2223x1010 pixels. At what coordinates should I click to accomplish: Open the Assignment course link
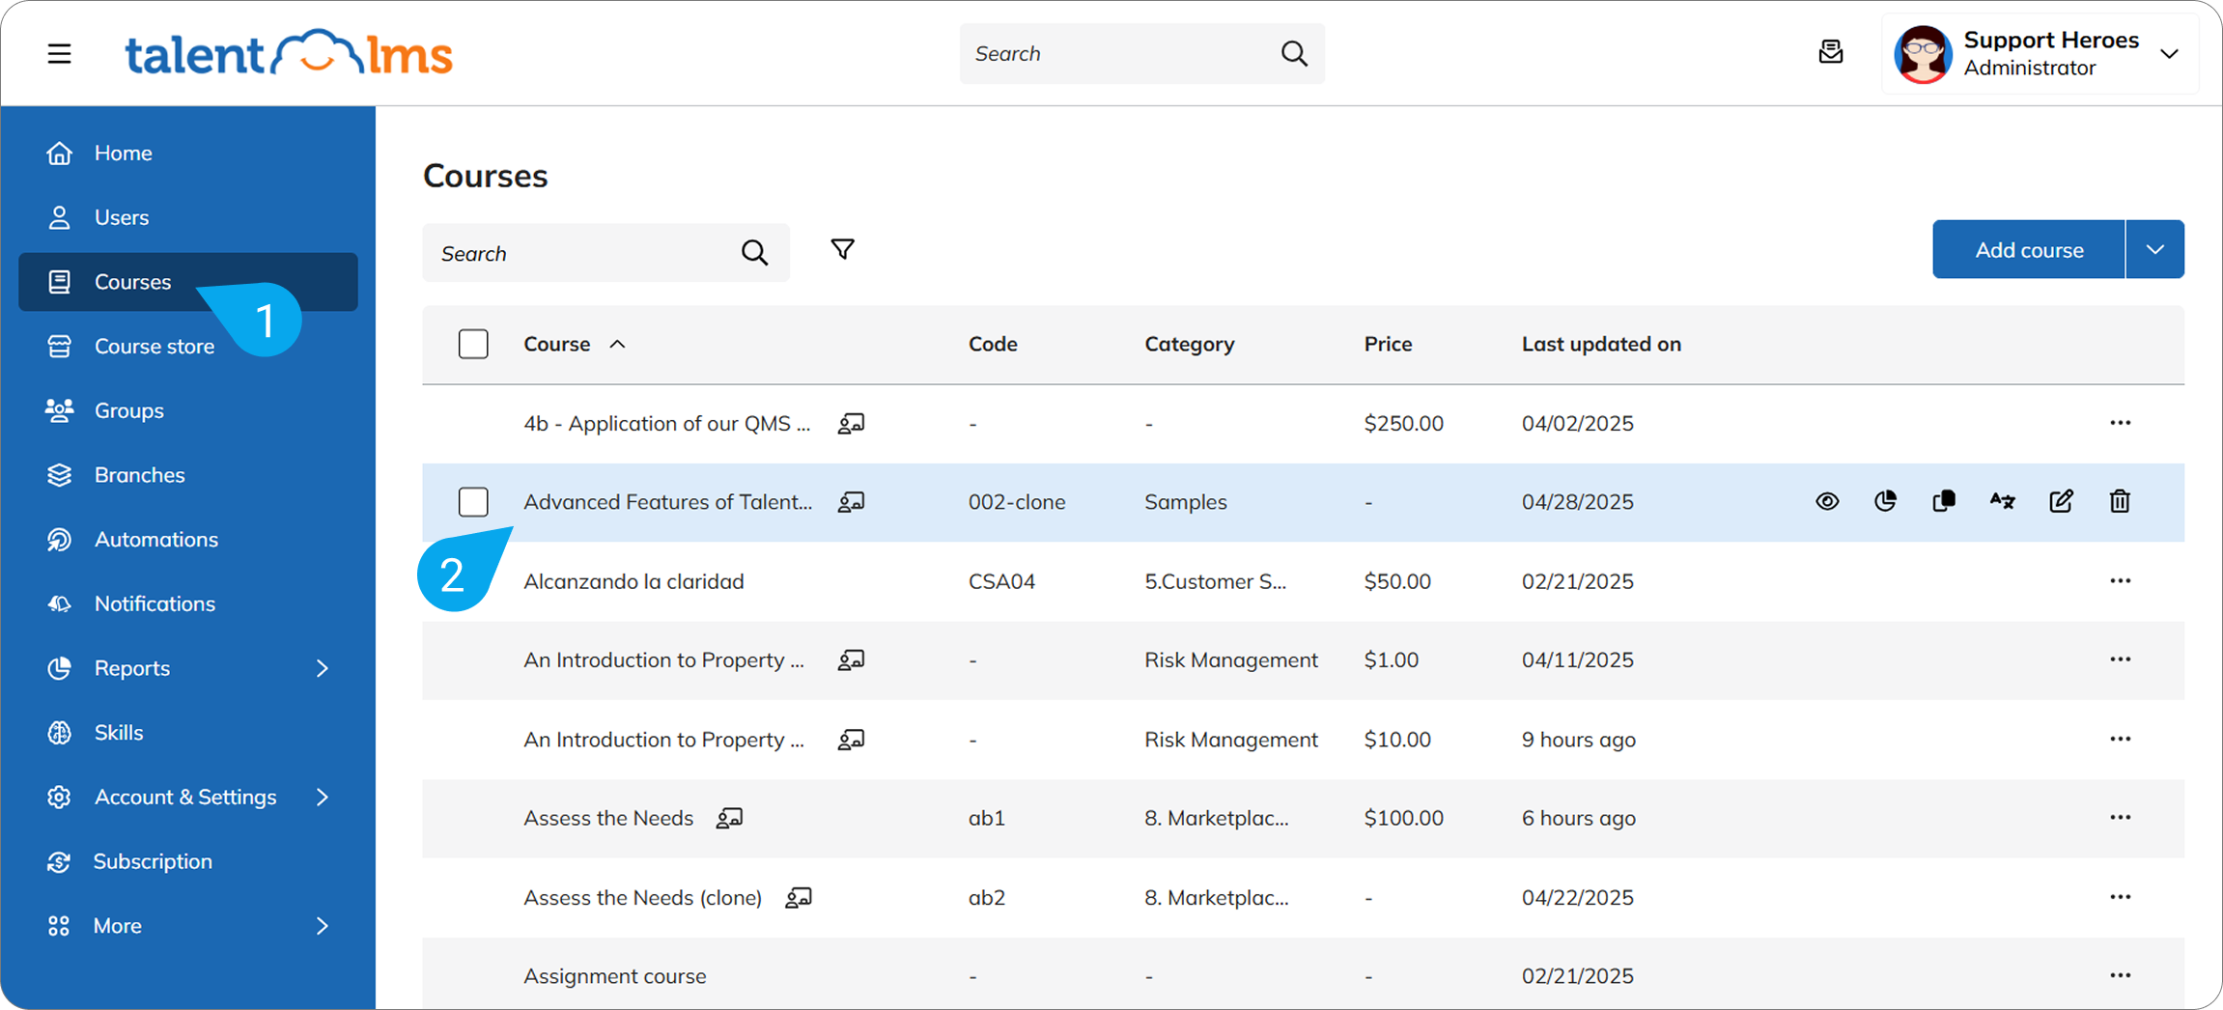coord(614,976)
